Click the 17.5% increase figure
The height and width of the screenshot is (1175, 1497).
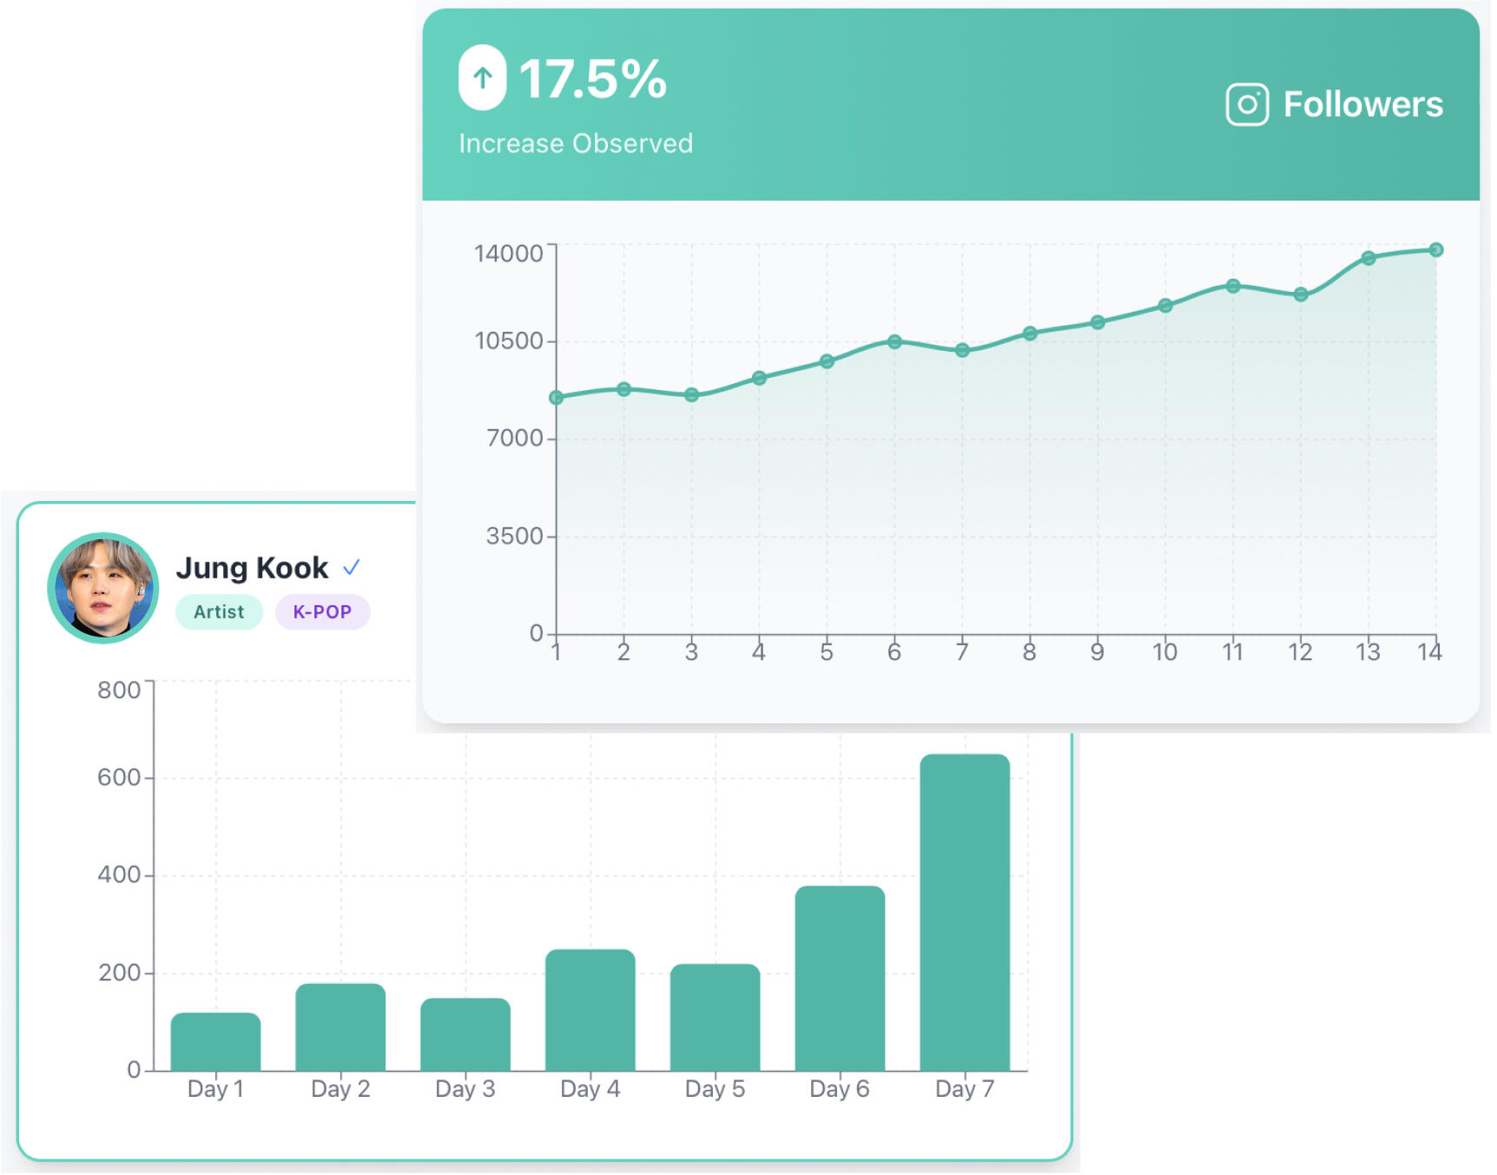[x=592, y=80]
